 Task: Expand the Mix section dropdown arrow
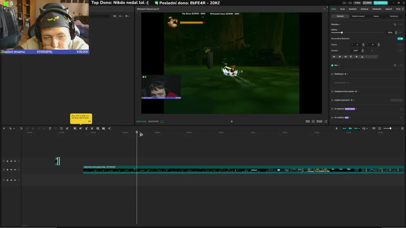click(x=339, y=65)
